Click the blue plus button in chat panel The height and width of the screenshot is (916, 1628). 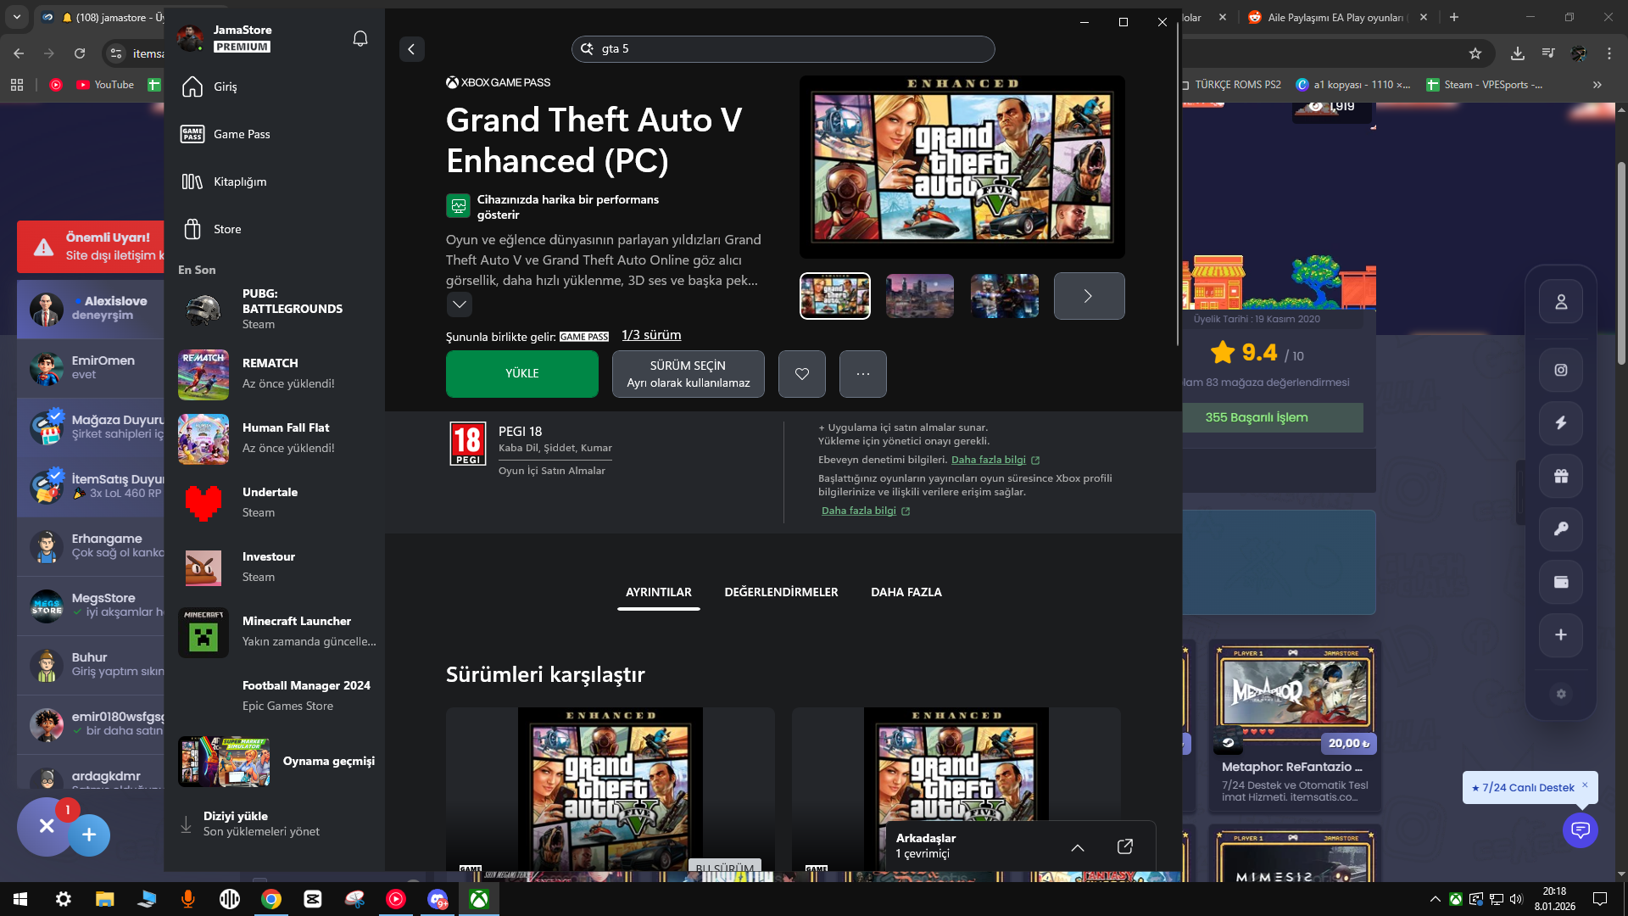pyautogui.click(x=89, y=835)
